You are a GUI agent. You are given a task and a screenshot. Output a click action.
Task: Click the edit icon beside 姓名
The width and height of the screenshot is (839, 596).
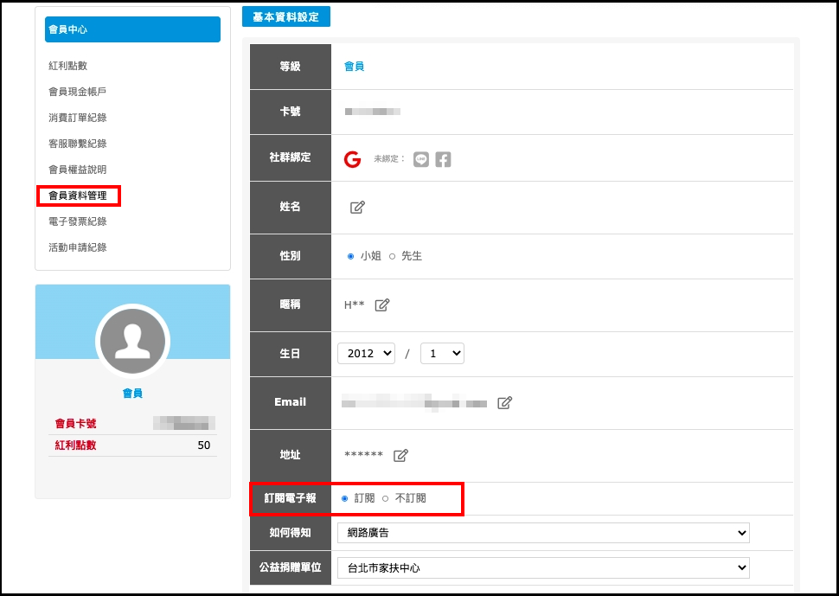[357, 207]
